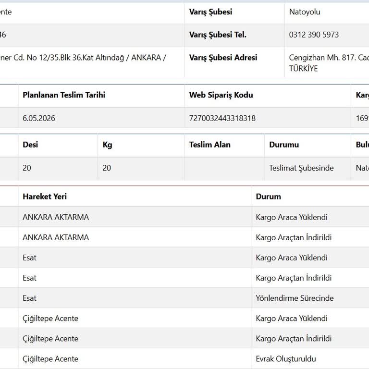Click Çiğiltepe Acente row with Kargo Araca Yüklendi
Screen dimensions: 369x369
point(184,319)
